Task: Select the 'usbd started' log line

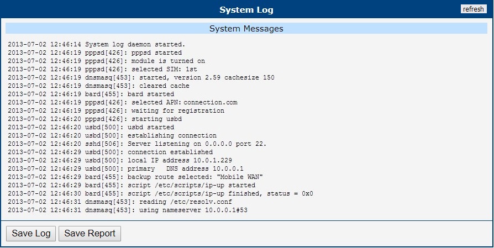Action: point(91,127)
